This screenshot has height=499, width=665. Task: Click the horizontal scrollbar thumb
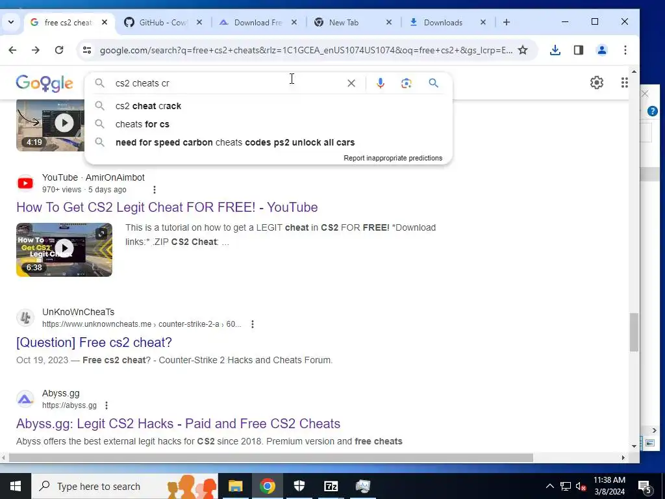(x=271, y=458)
